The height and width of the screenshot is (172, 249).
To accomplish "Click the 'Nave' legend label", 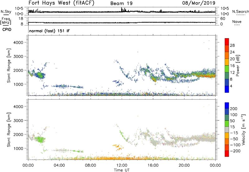I will [x=237, y=22].
